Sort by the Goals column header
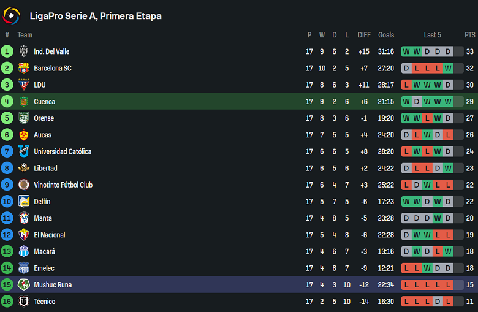 coord(386,35)
